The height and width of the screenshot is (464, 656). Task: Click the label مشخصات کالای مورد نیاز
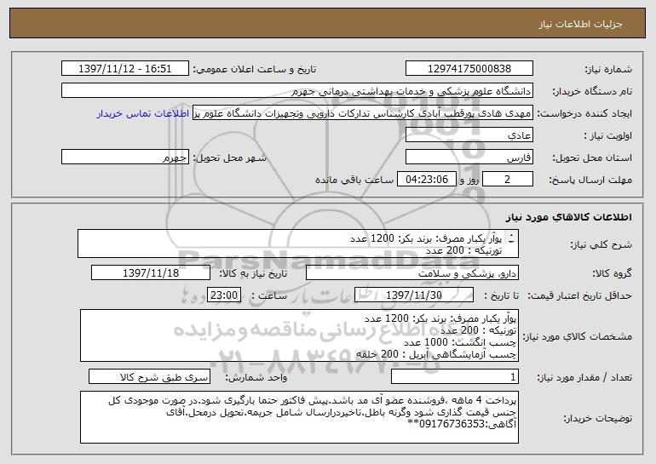(578, 336)
